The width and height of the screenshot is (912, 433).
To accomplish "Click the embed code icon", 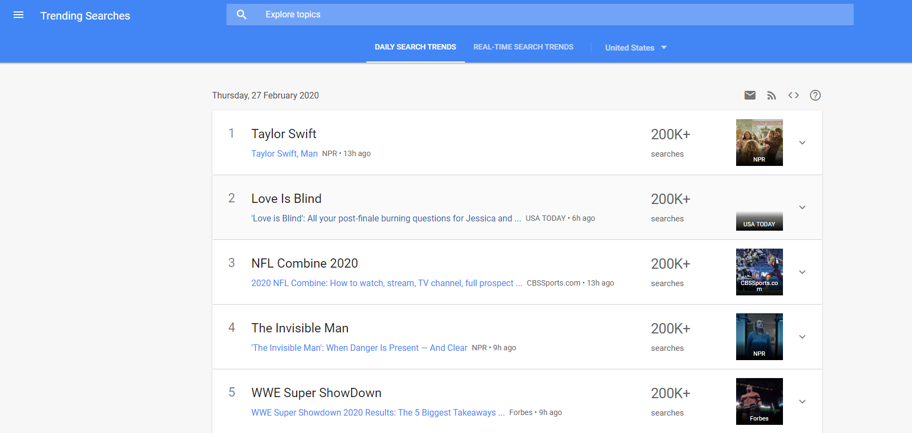I will [x=793, y=95].
